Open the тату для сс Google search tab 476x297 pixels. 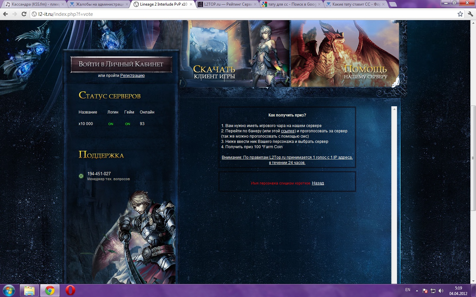tap(292, 4)
